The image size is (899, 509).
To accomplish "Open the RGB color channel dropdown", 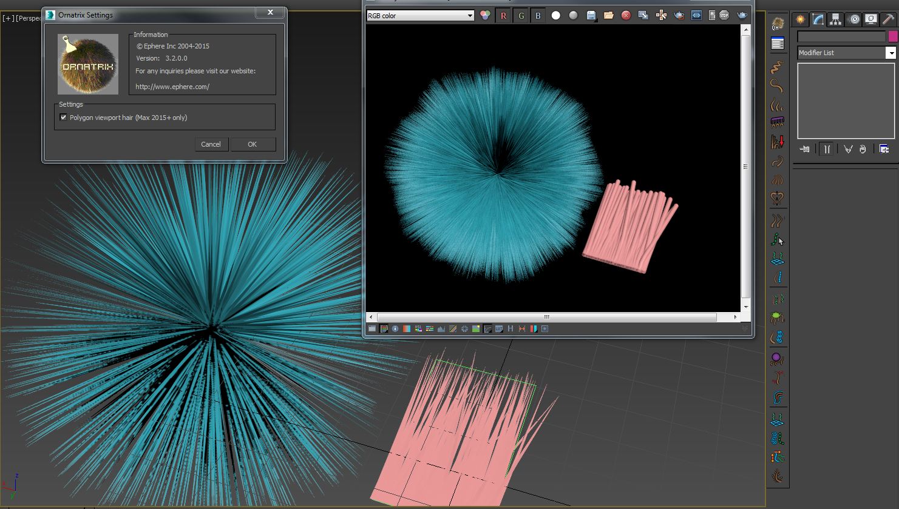I will (x=420, y=16).
